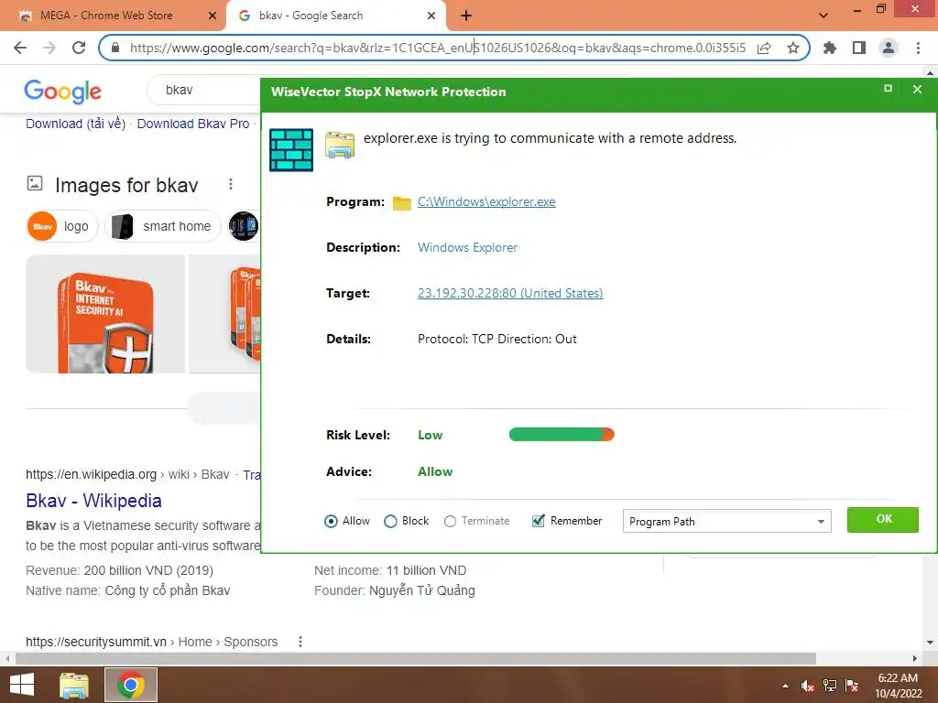This screenshot has height=703, width=938.
Task: Select the logo image filter chip
Action: (62, 227)
